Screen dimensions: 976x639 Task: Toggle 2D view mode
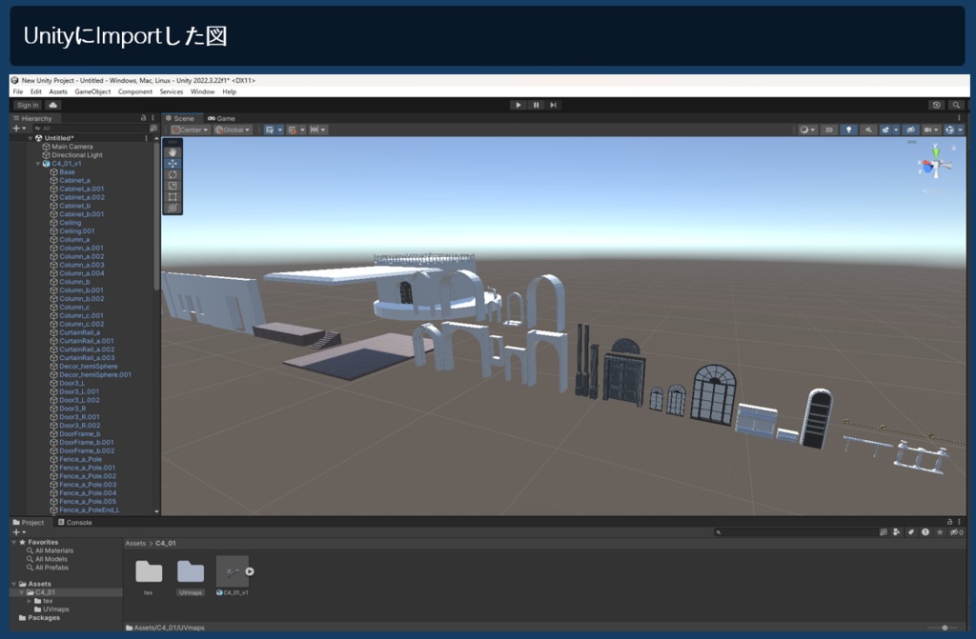click(x=828, y=130)
